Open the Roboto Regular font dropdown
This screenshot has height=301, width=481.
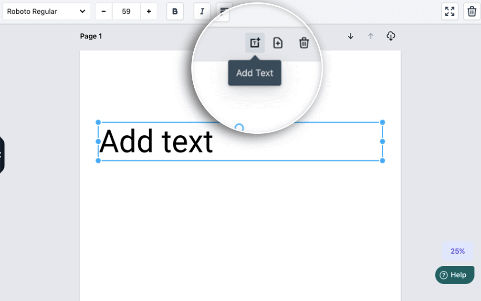[46, 11]
